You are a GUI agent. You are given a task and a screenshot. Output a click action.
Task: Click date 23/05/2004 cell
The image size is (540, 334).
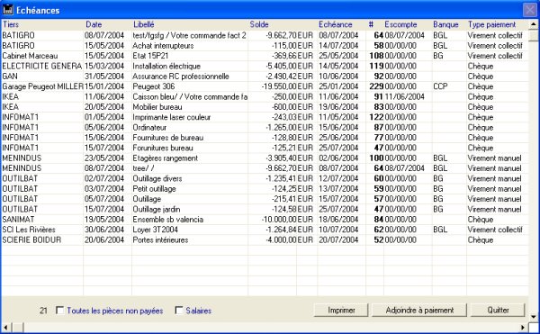pyautogui.click(x=104, y=158)
